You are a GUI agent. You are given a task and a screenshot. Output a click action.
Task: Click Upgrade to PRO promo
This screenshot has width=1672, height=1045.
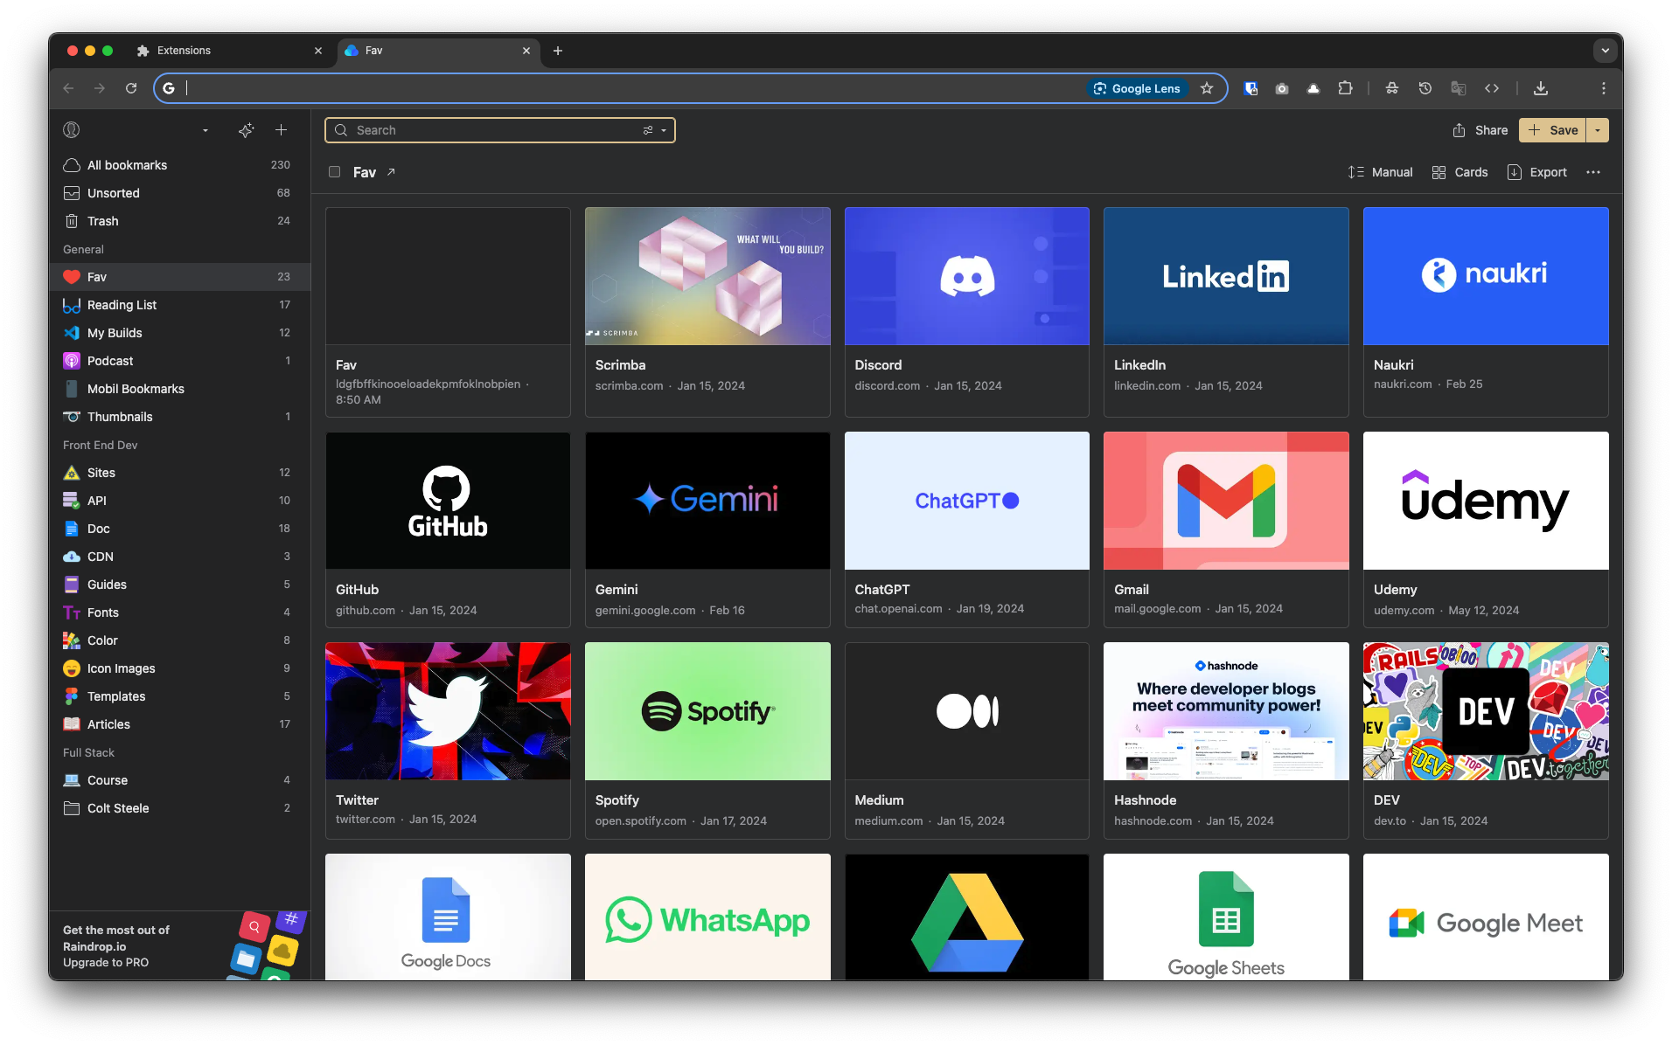(106, 963)
